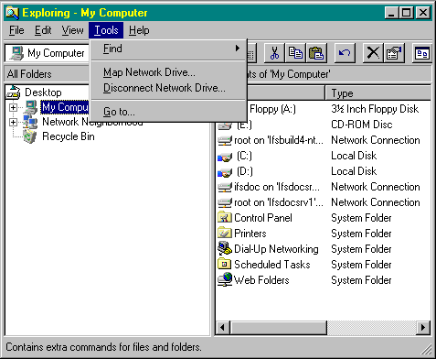Select the (C:) local disk icon
This screenshot has width=436, height=359.
click(225, 157)
